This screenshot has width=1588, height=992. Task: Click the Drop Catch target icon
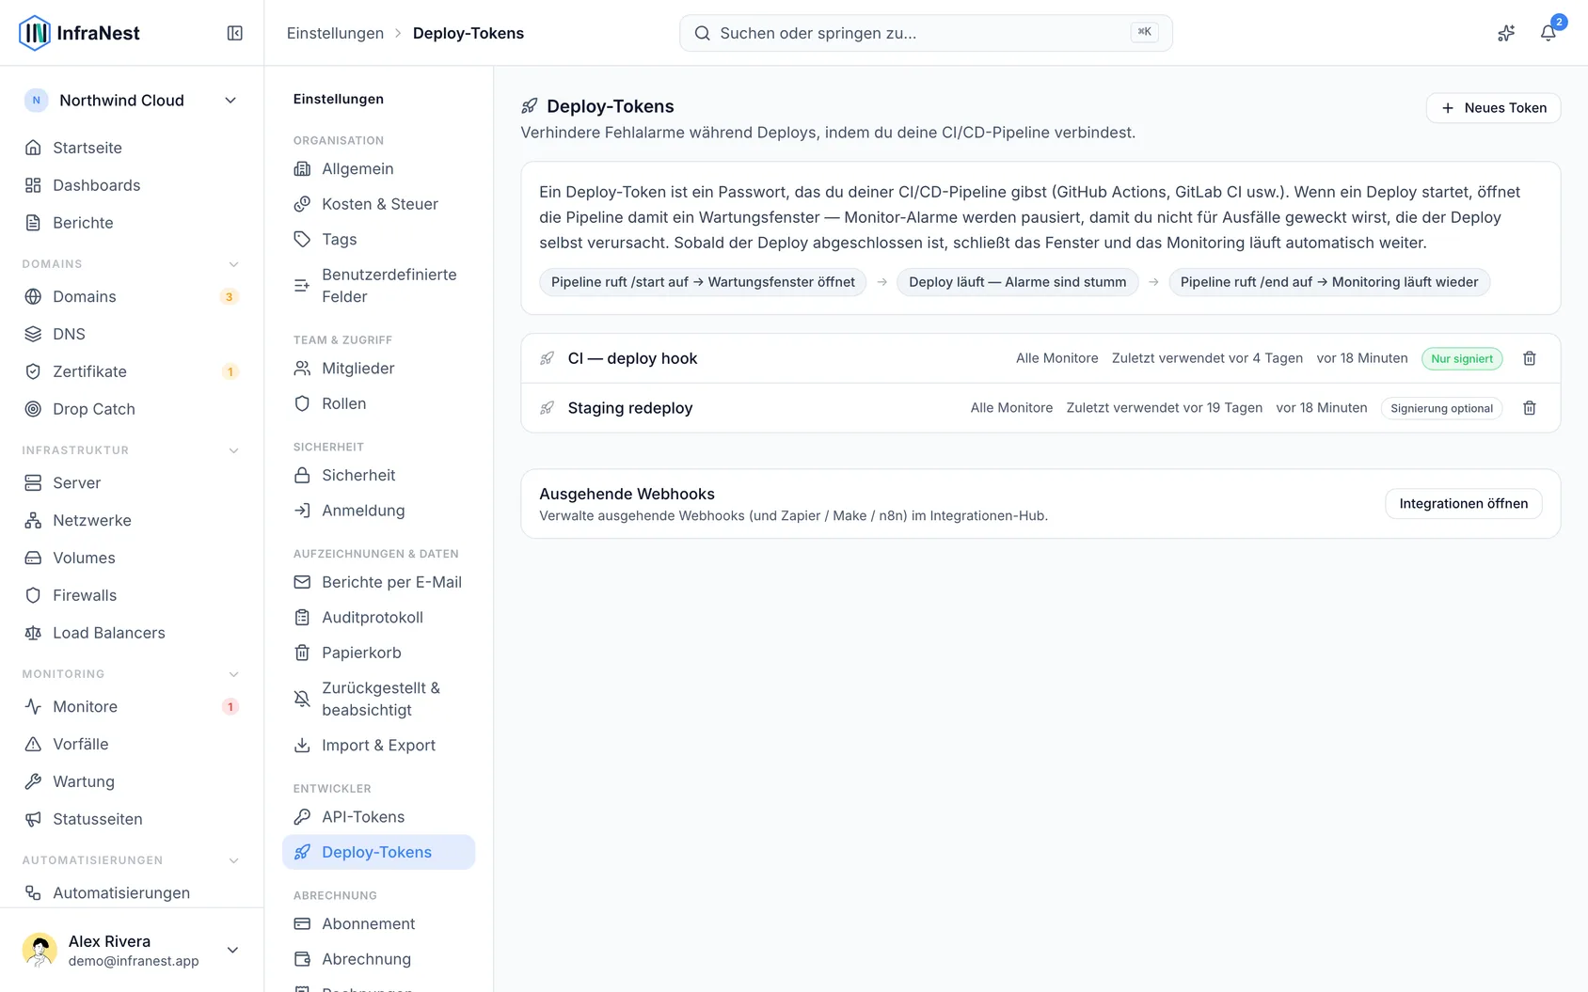click(x=33, y=409)
